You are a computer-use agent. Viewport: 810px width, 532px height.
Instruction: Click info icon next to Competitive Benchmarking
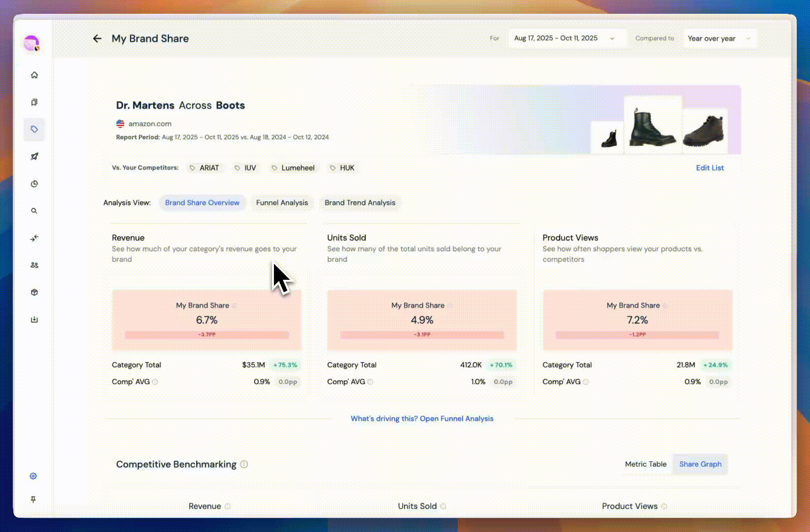point(244,465)
